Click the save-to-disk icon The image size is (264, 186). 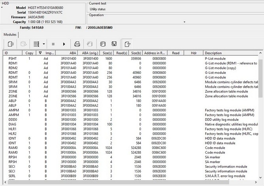[114, 44]
